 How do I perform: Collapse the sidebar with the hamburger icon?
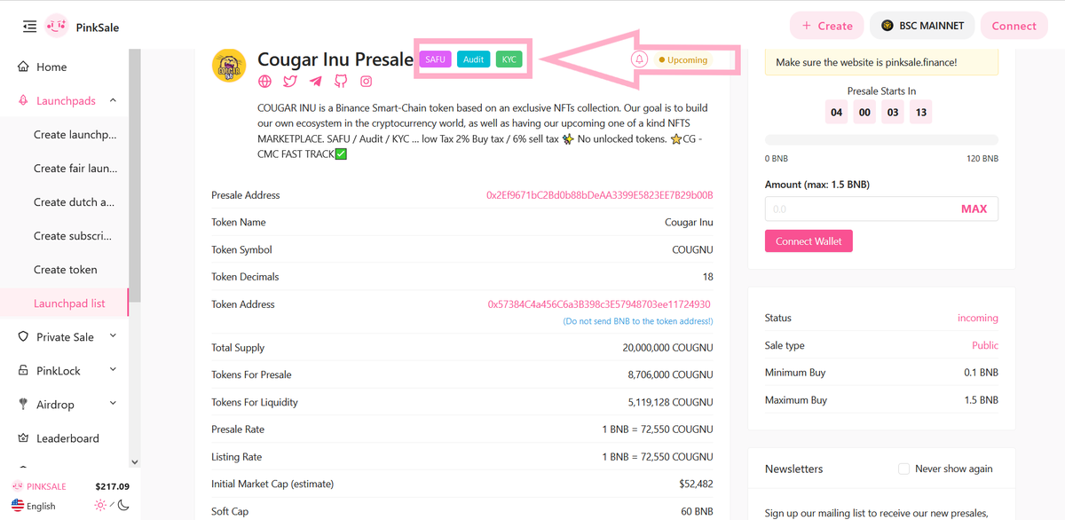(29, 27)
